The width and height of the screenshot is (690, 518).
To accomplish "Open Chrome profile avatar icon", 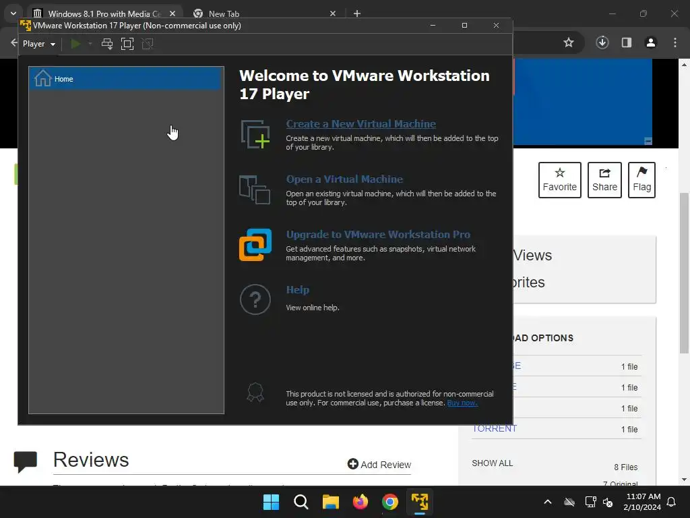I will (x=651, y=42).
